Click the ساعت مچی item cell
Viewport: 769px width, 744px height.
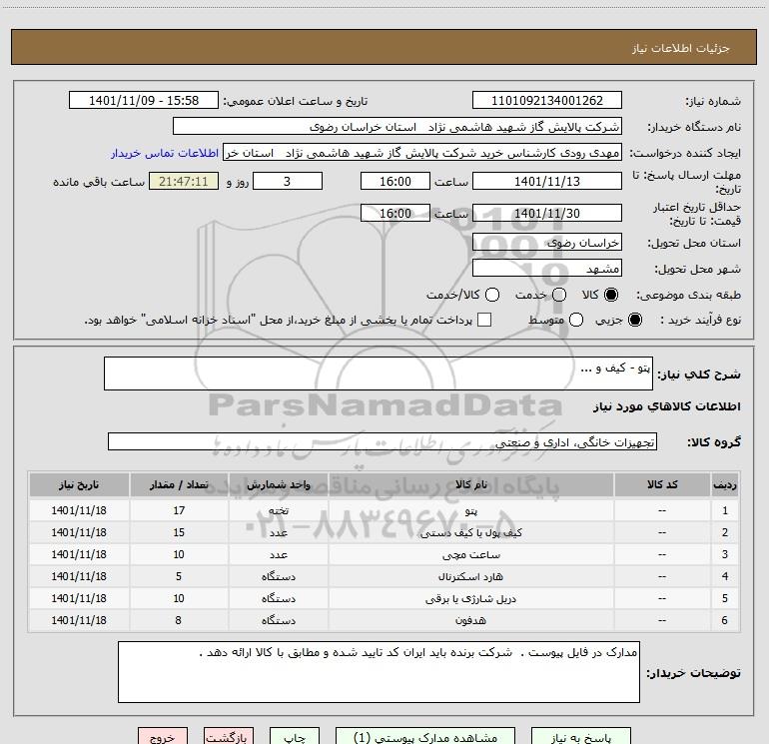[x=470, y=554]
